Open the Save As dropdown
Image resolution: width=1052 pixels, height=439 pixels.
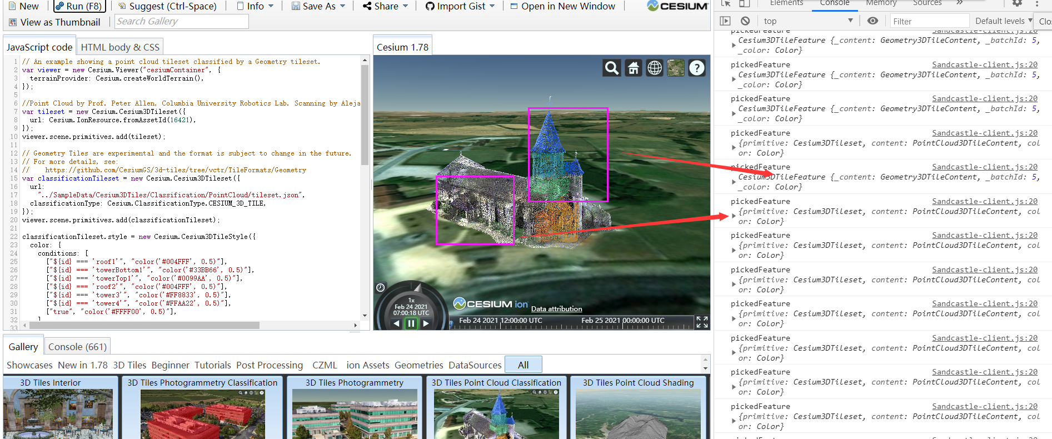[318, 6]
